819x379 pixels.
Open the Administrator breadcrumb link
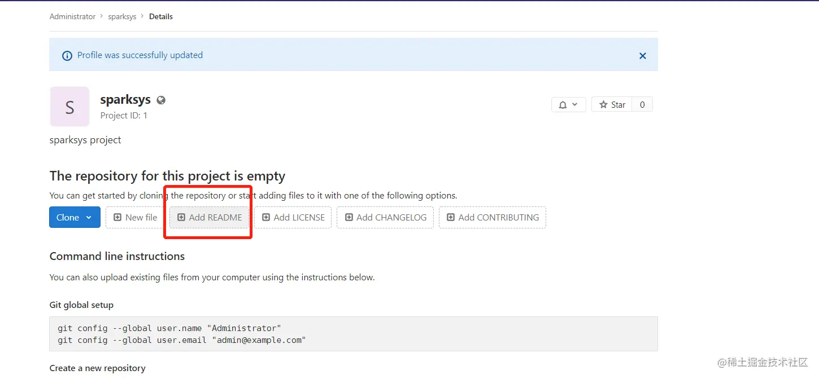(x=72, y=16)
